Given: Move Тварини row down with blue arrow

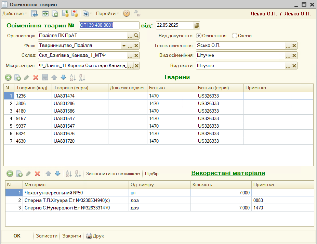Looking at the screenshot, I should (63, 78).
